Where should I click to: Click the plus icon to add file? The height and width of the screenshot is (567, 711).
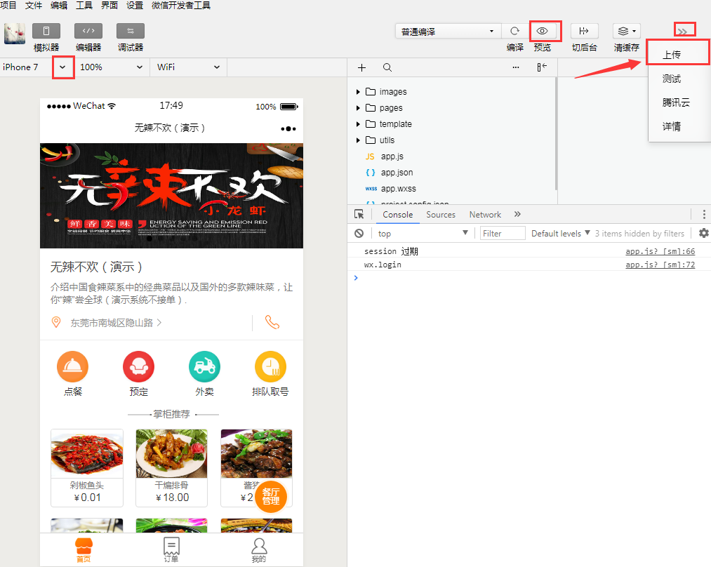(362, 67)
